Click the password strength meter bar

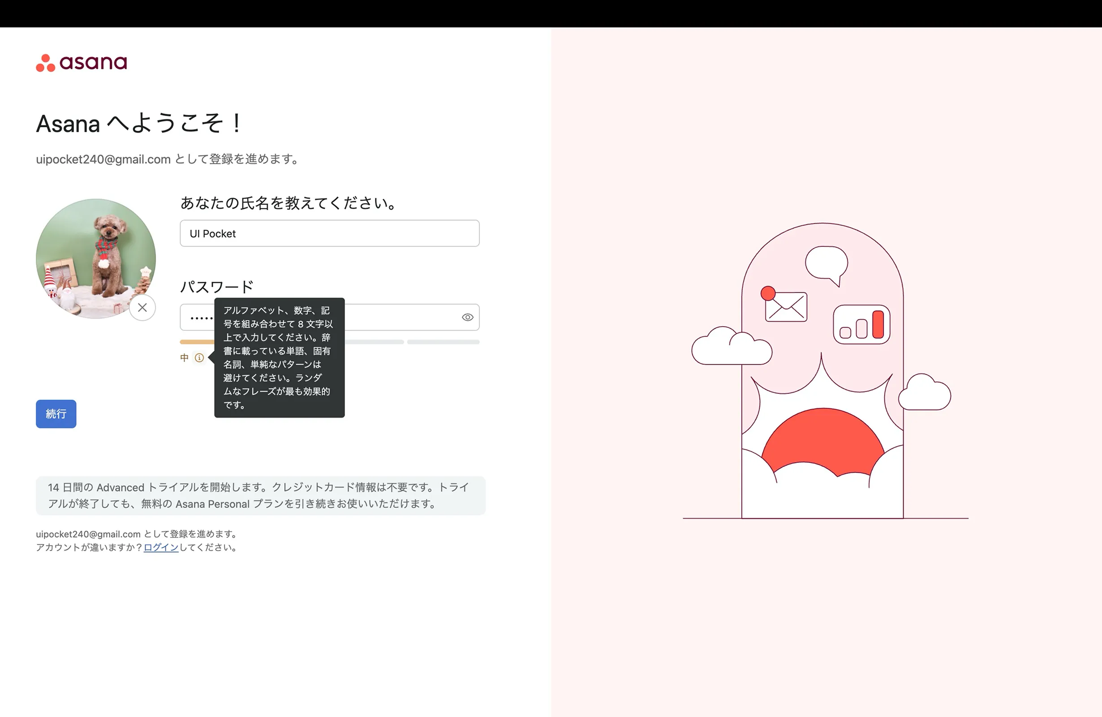point(330,342)
